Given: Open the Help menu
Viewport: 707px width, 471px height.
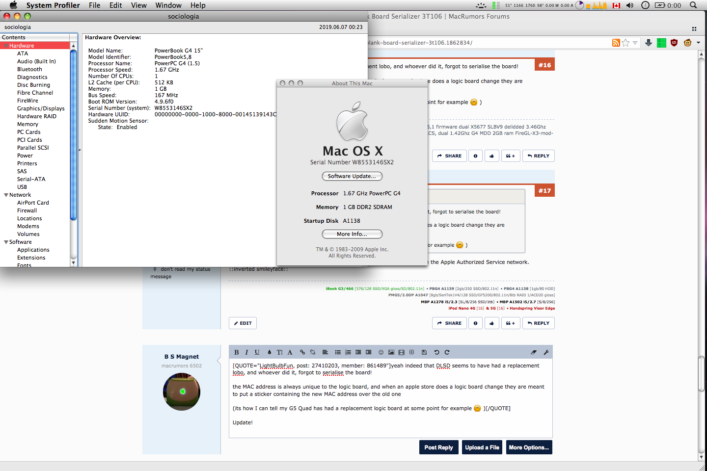Looking at the screenshot, I should point(198,5).
